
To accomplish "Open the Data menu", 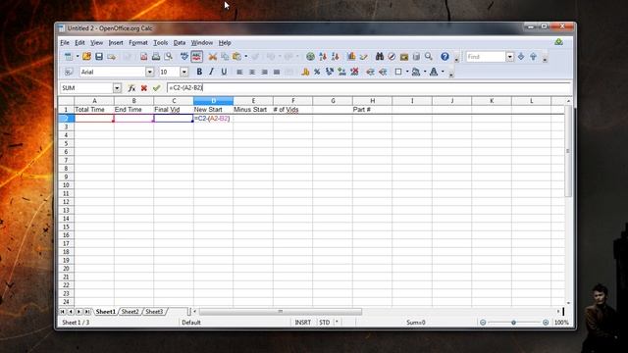I will coord(179,43).
